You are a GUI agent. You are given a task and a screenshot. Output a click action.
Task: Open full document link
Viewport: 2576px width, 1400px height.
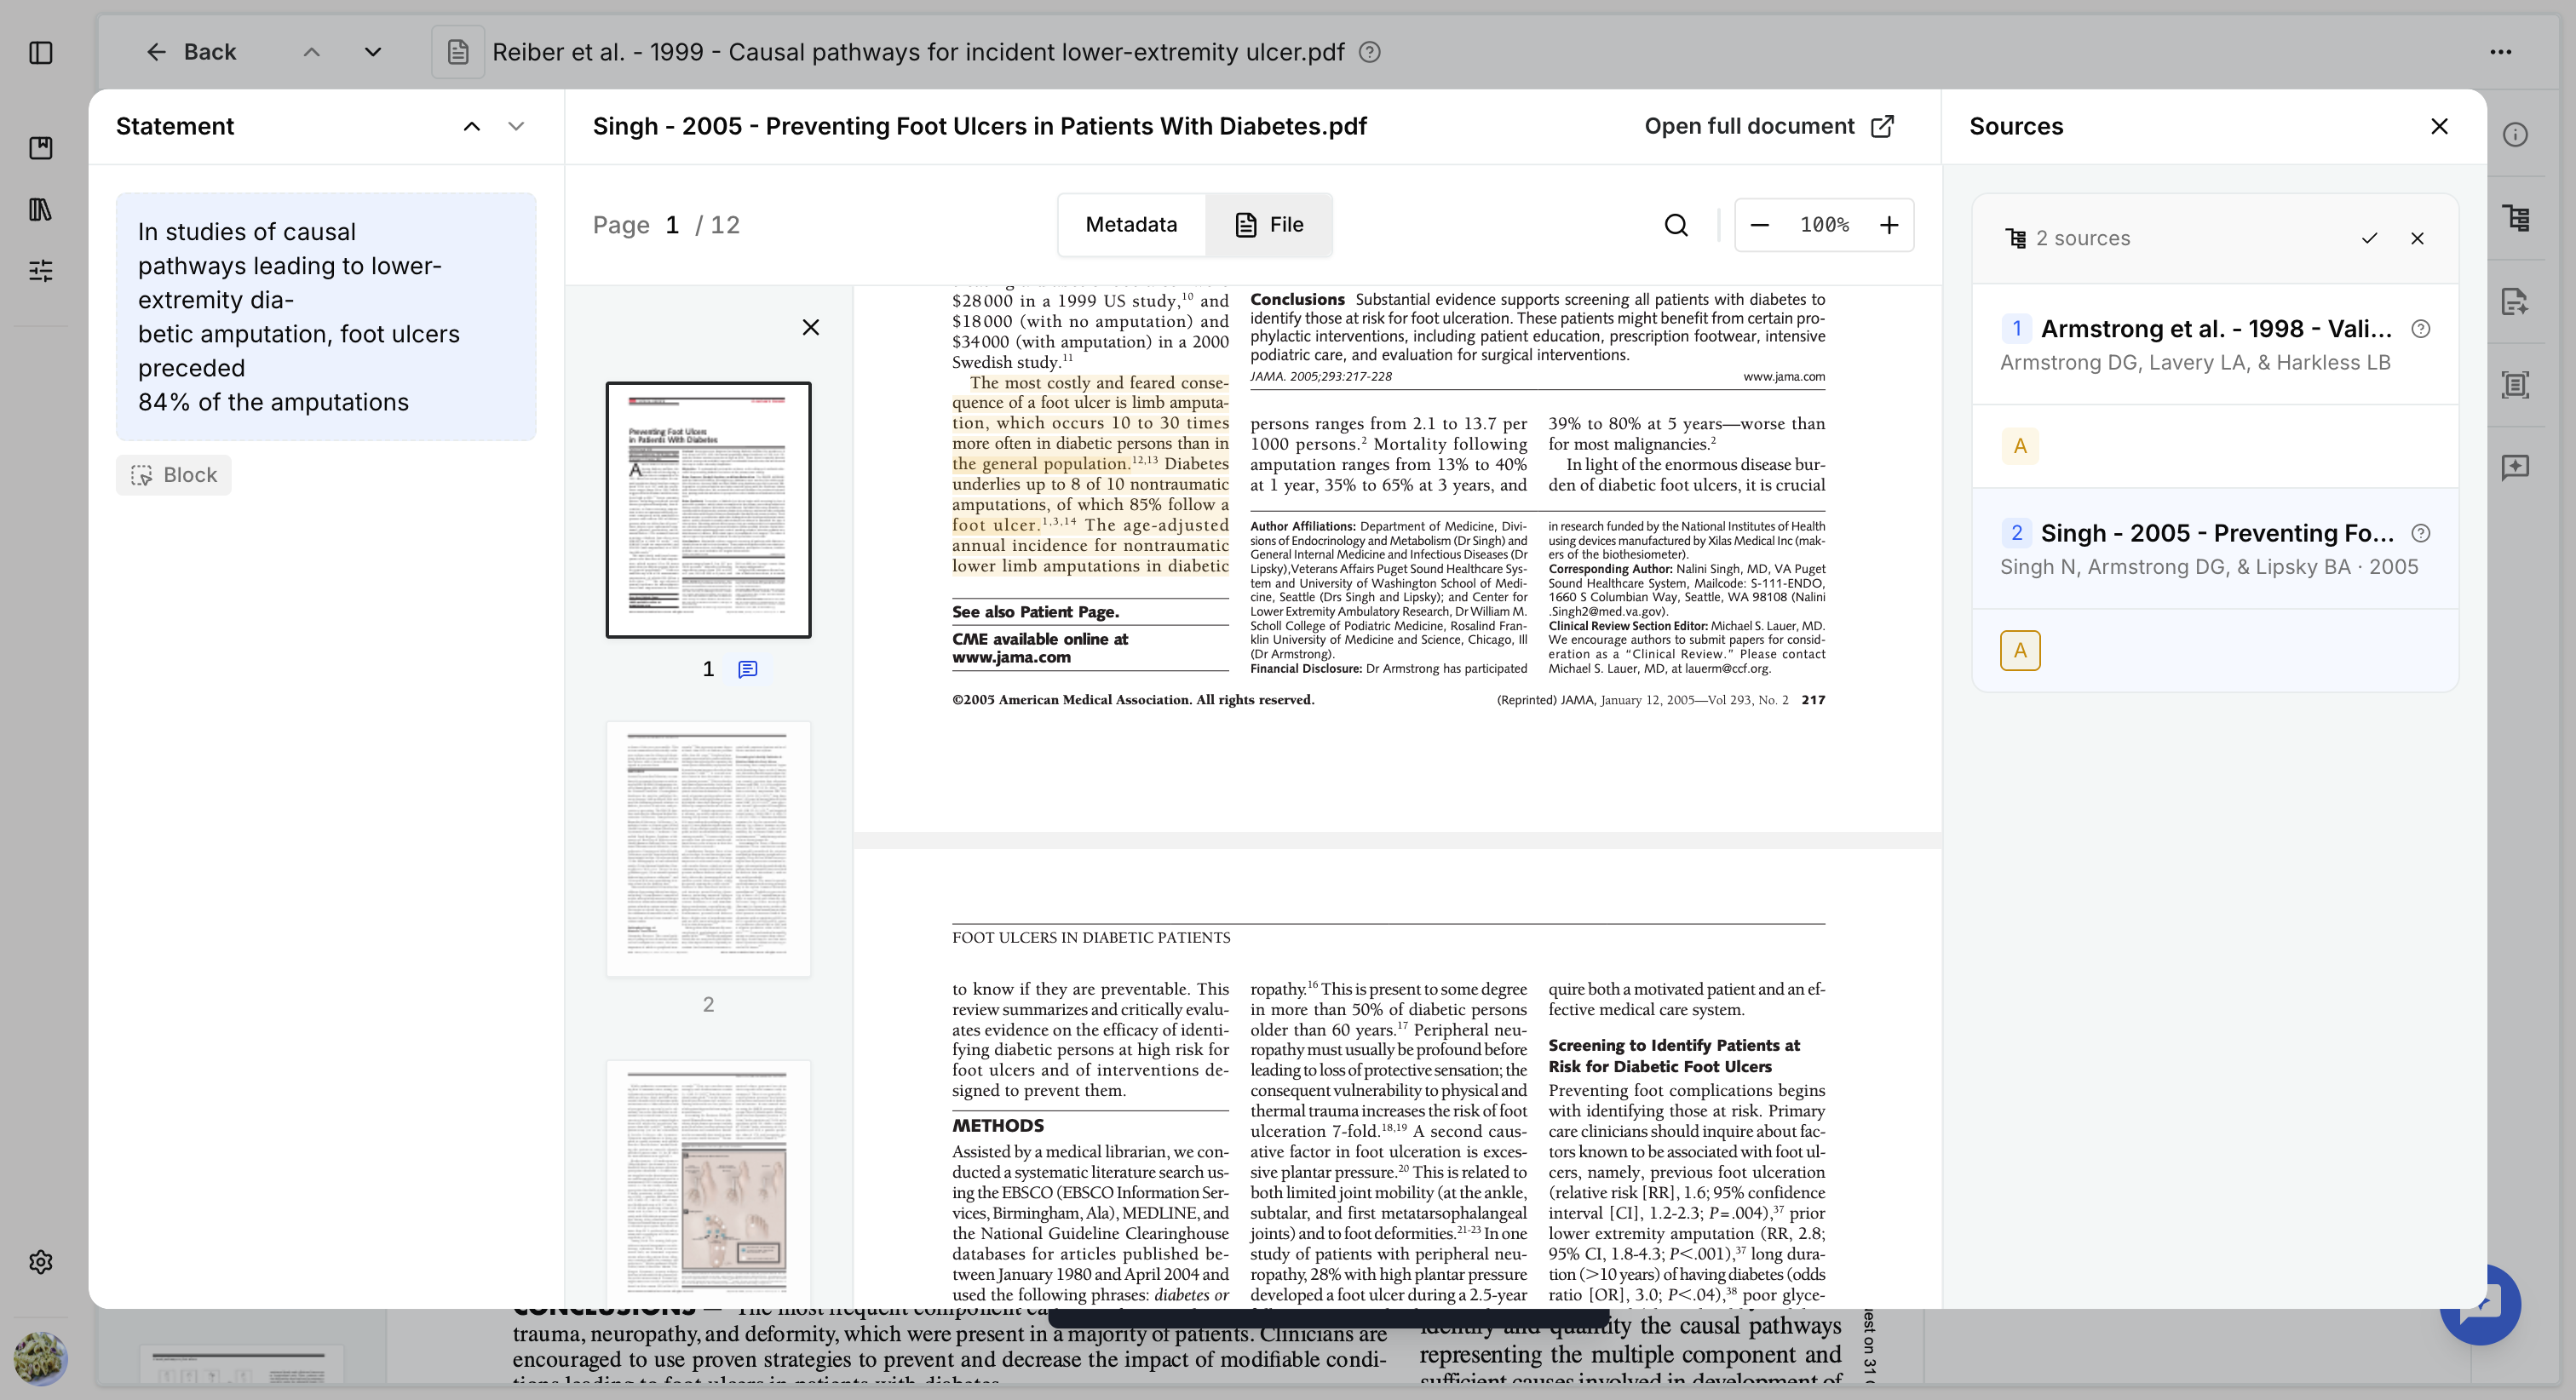coord(1769,126)
